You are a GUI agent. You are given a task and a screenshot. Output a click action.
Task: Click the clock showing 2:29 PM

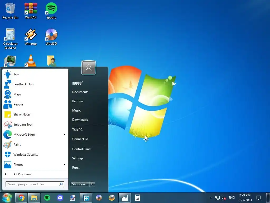coord(245,198)
